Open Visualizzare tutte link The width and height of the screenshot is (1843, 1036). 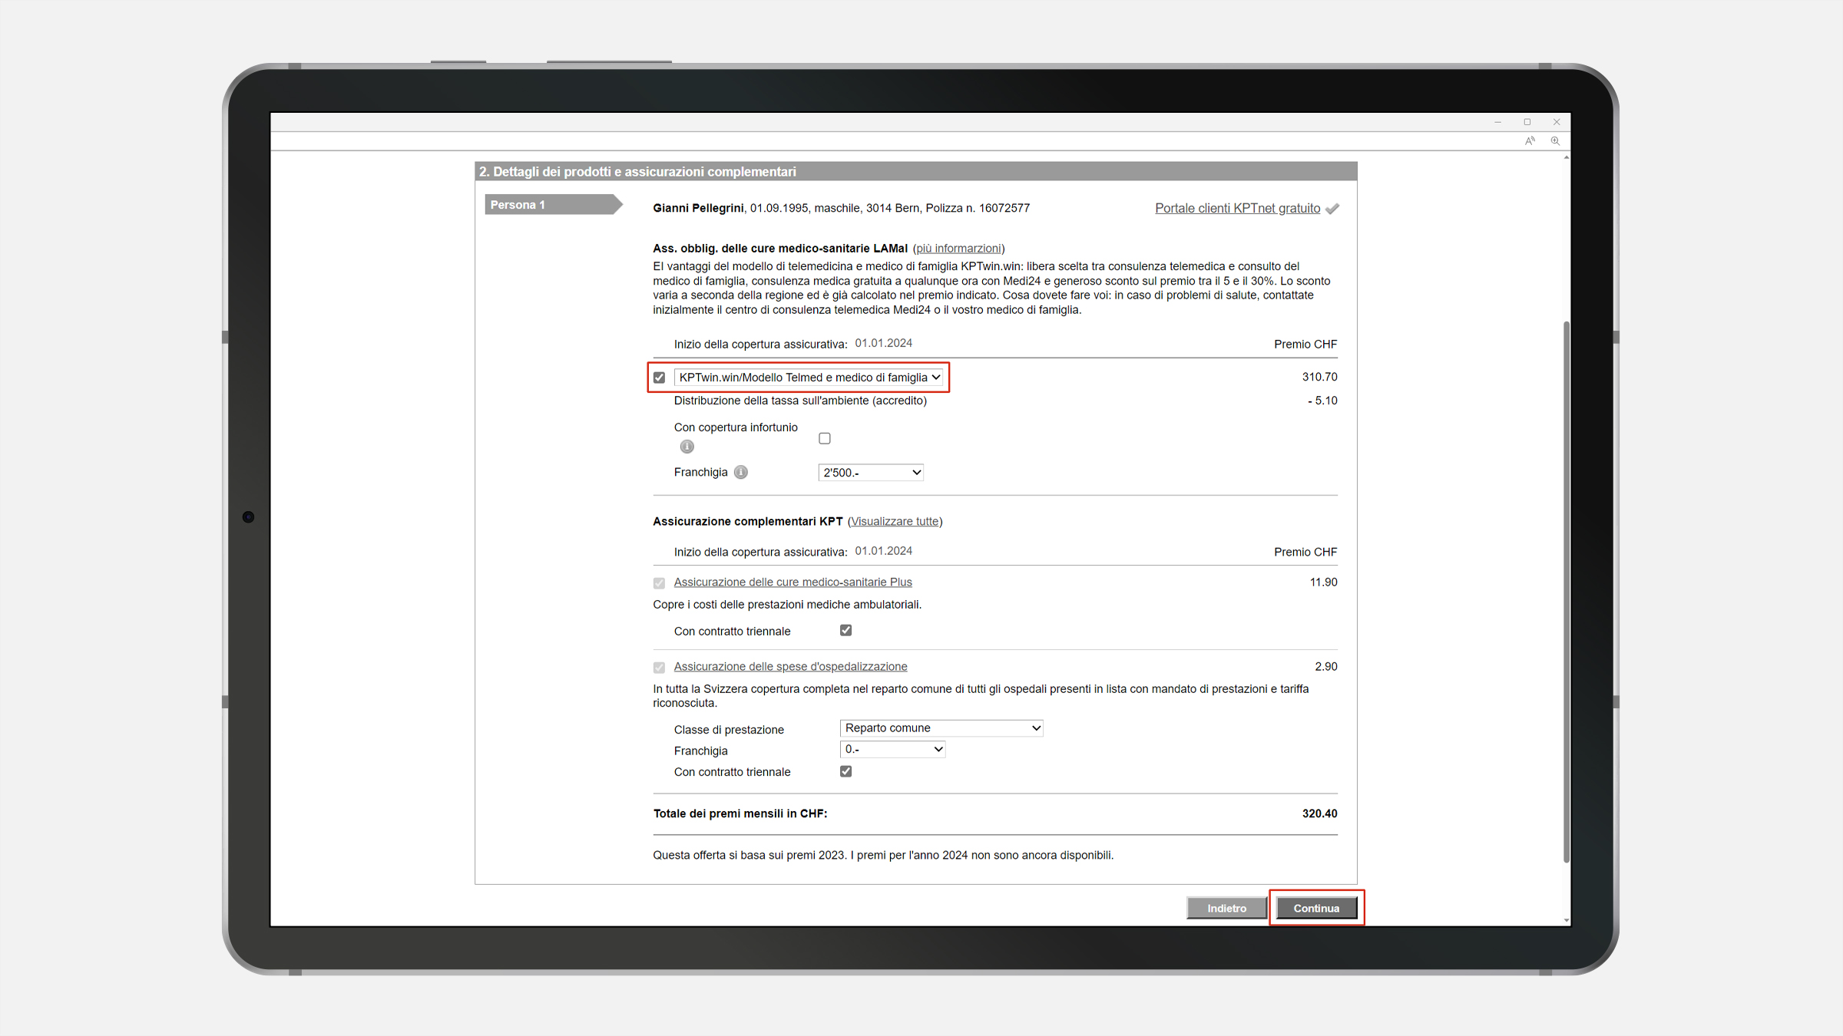(895, 521)
